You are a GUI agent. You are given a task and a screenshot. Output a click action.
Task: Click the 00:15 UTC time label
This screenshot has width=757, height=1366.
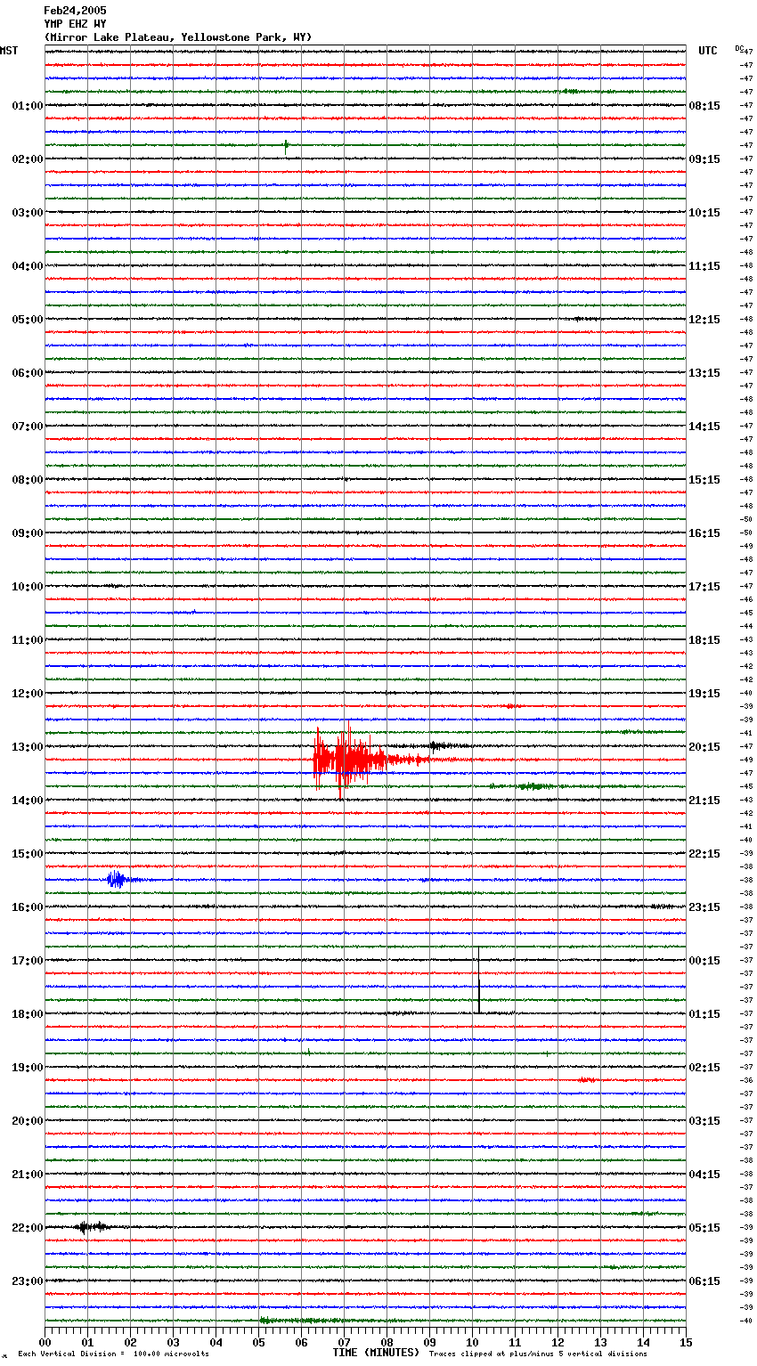coord(704,961)
